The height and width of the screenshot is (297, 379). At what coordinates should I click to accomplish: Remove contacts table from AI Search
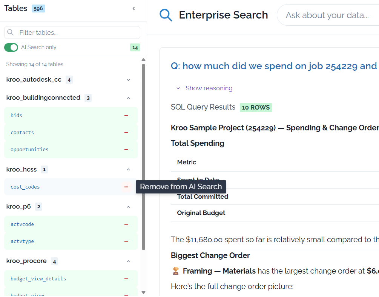click(x=126, y=133)
